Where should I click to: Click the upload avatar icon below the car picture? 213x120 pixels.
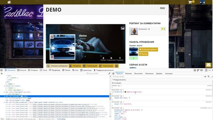52,57
